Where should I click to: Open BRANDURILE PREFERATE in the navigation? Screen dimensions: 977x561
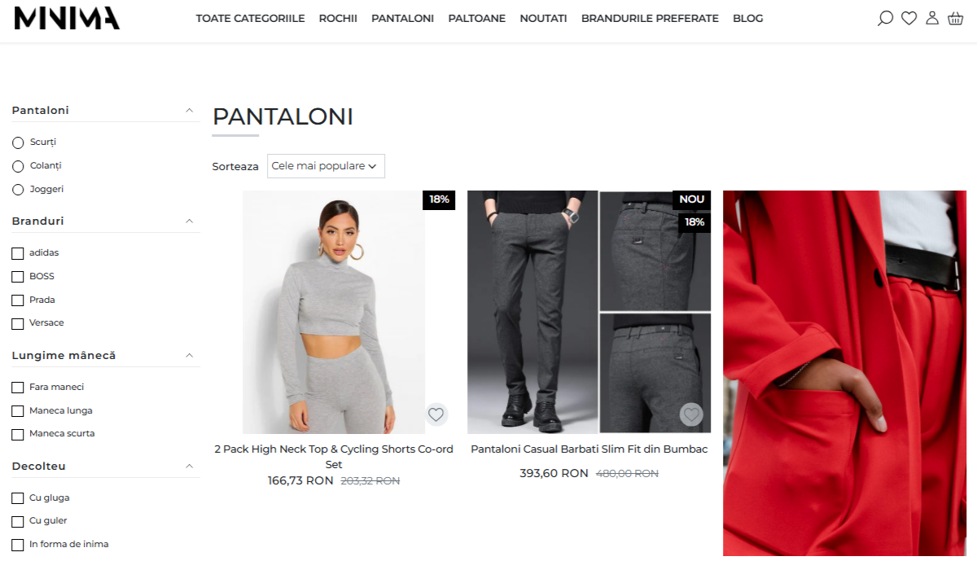(x=650, y=18)
